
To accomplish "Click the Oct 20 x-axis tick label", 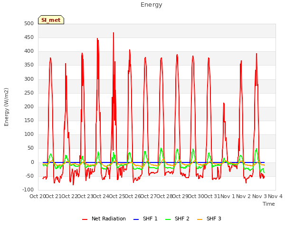I will [38, 196].
